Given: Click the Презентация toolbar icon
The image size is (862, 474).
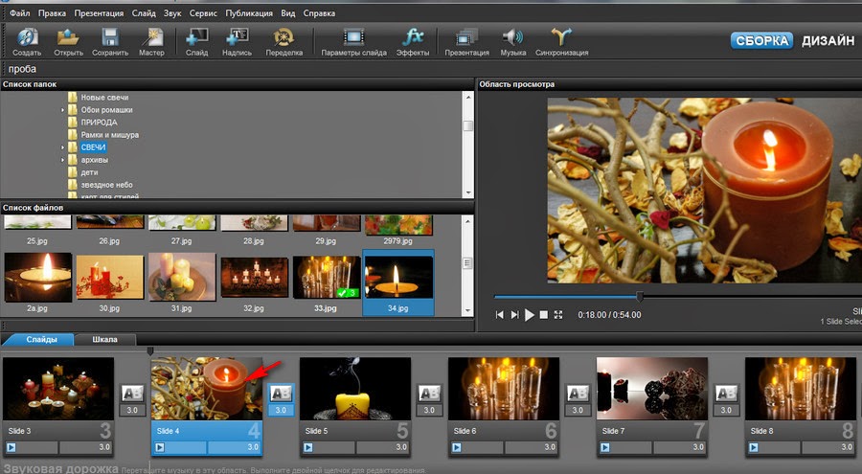Looking at the screenshot, I should pyautogui.click(x=466, y=36).
